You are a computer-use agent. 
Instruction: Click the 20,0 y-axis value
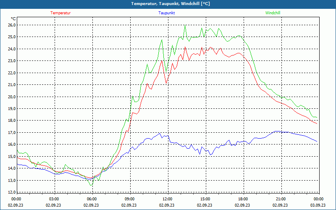coord(12,97)
